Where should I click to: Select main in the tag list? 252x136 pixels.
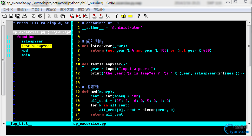pyautogui.click(x=26, y=55)
